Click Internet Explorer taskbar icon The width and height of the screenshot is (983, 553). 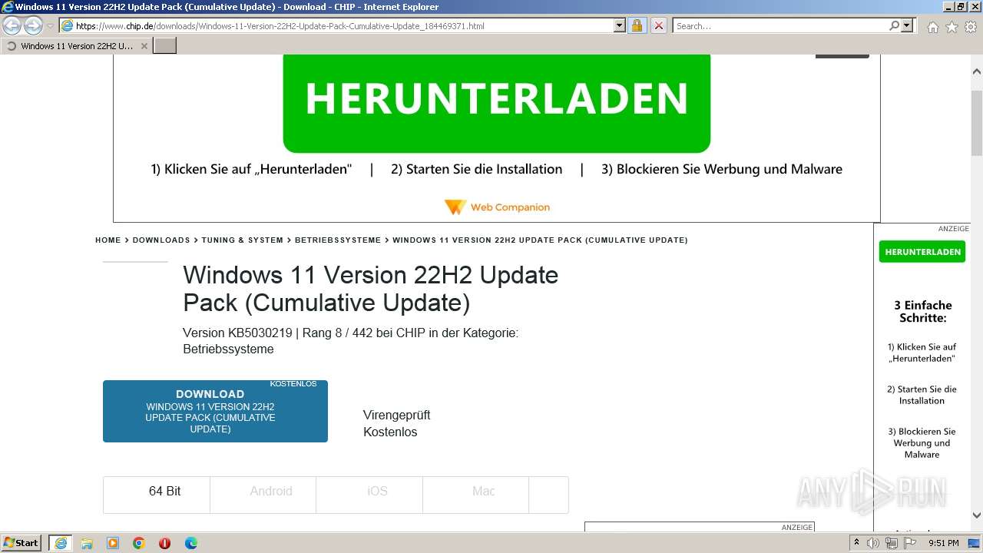[60, 543]
